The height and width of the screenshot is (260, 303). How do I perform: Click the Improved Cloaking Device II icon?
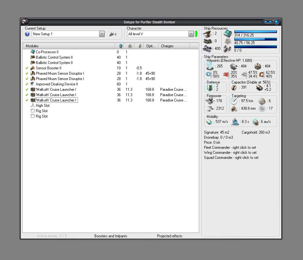pos(33,84)
